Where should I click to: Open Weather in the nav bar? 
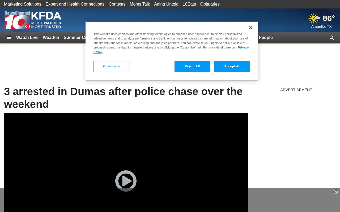pyautogui.click(x=51, y=37)
